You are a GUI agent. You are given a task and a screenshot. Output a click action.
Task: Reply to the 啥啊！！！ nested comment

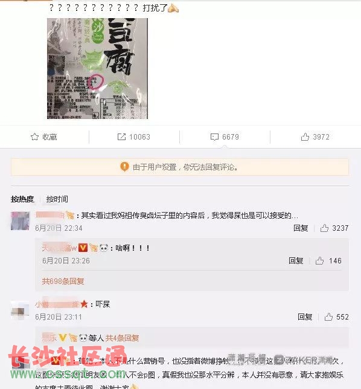(296, 261)
